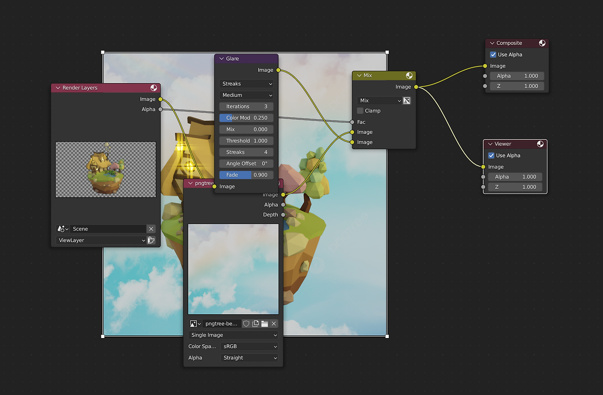
Task: Select the Composite node by its title
Action: (509, 43)
